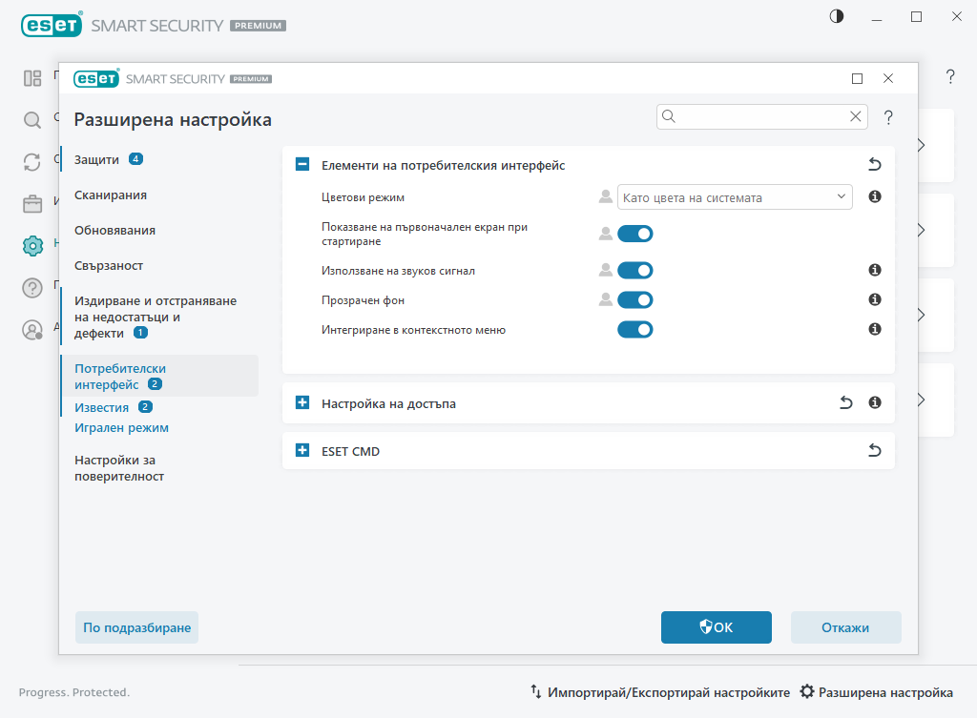Click the По подразбиране button
The width and height of the screenshot is (977, 718).
pos(136,627)
